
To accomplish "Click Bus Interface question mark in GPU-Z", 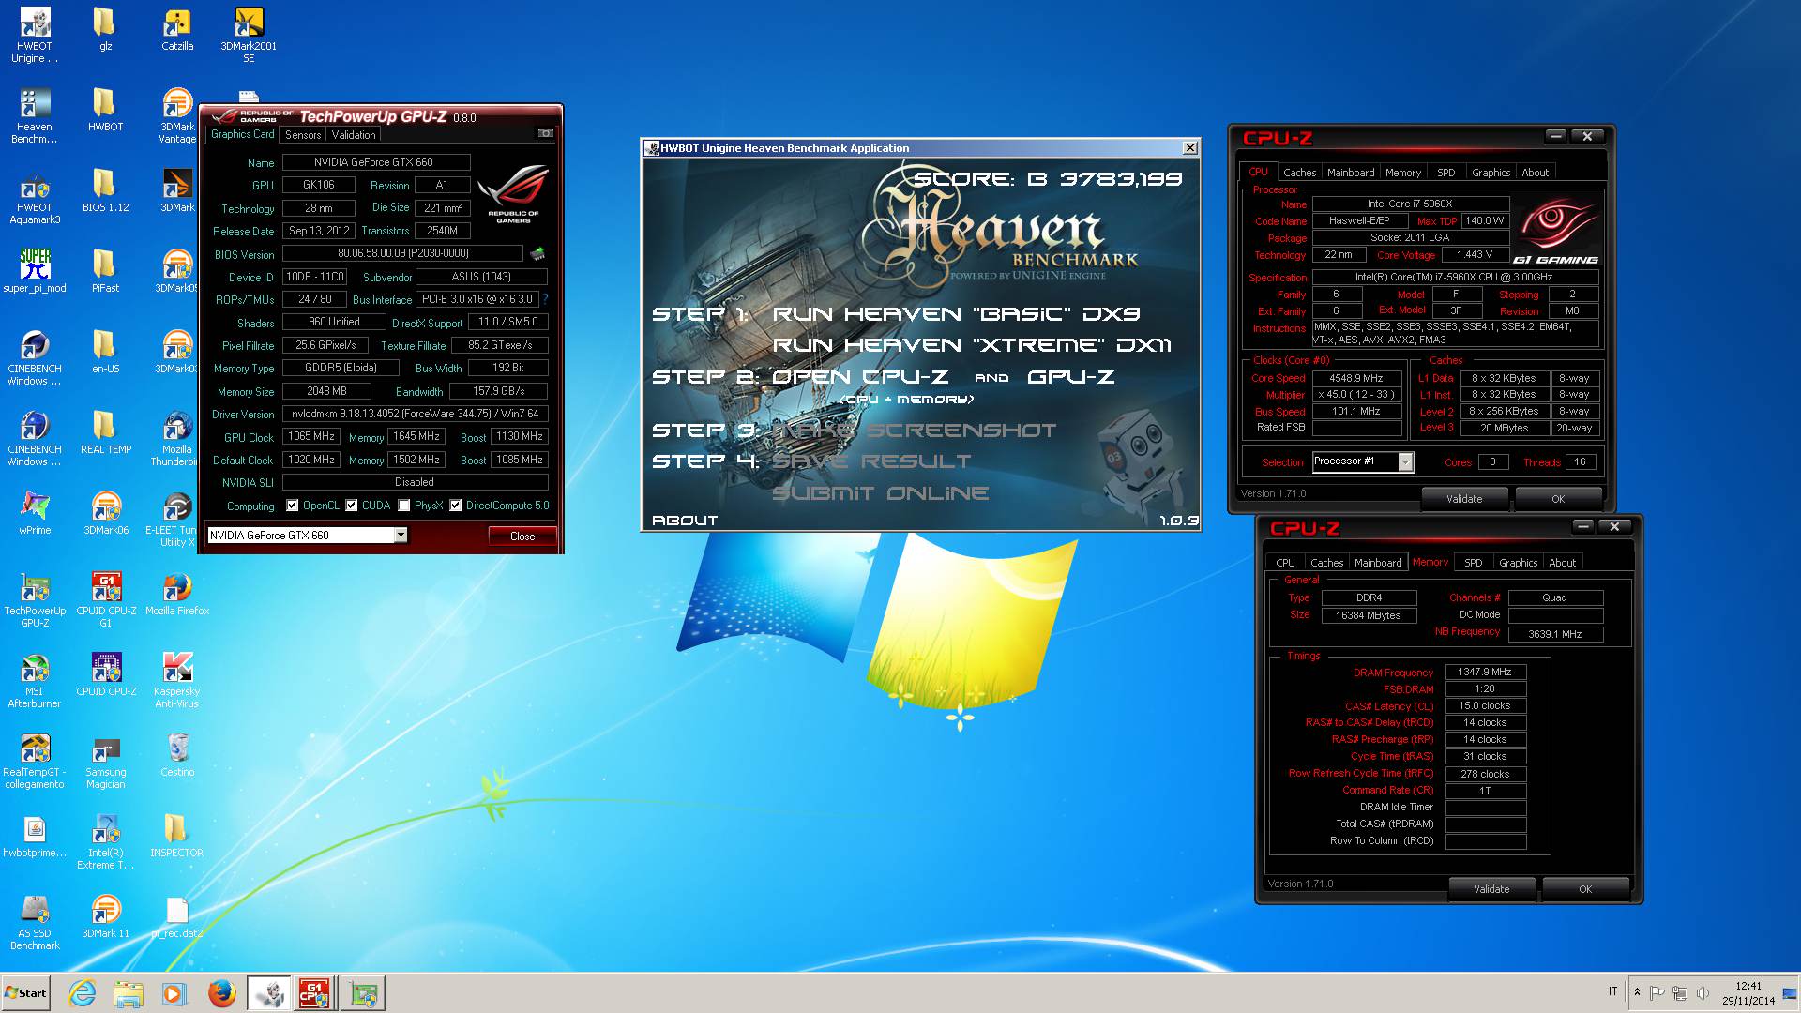I will pyautogui.click(x=545, y=299).
